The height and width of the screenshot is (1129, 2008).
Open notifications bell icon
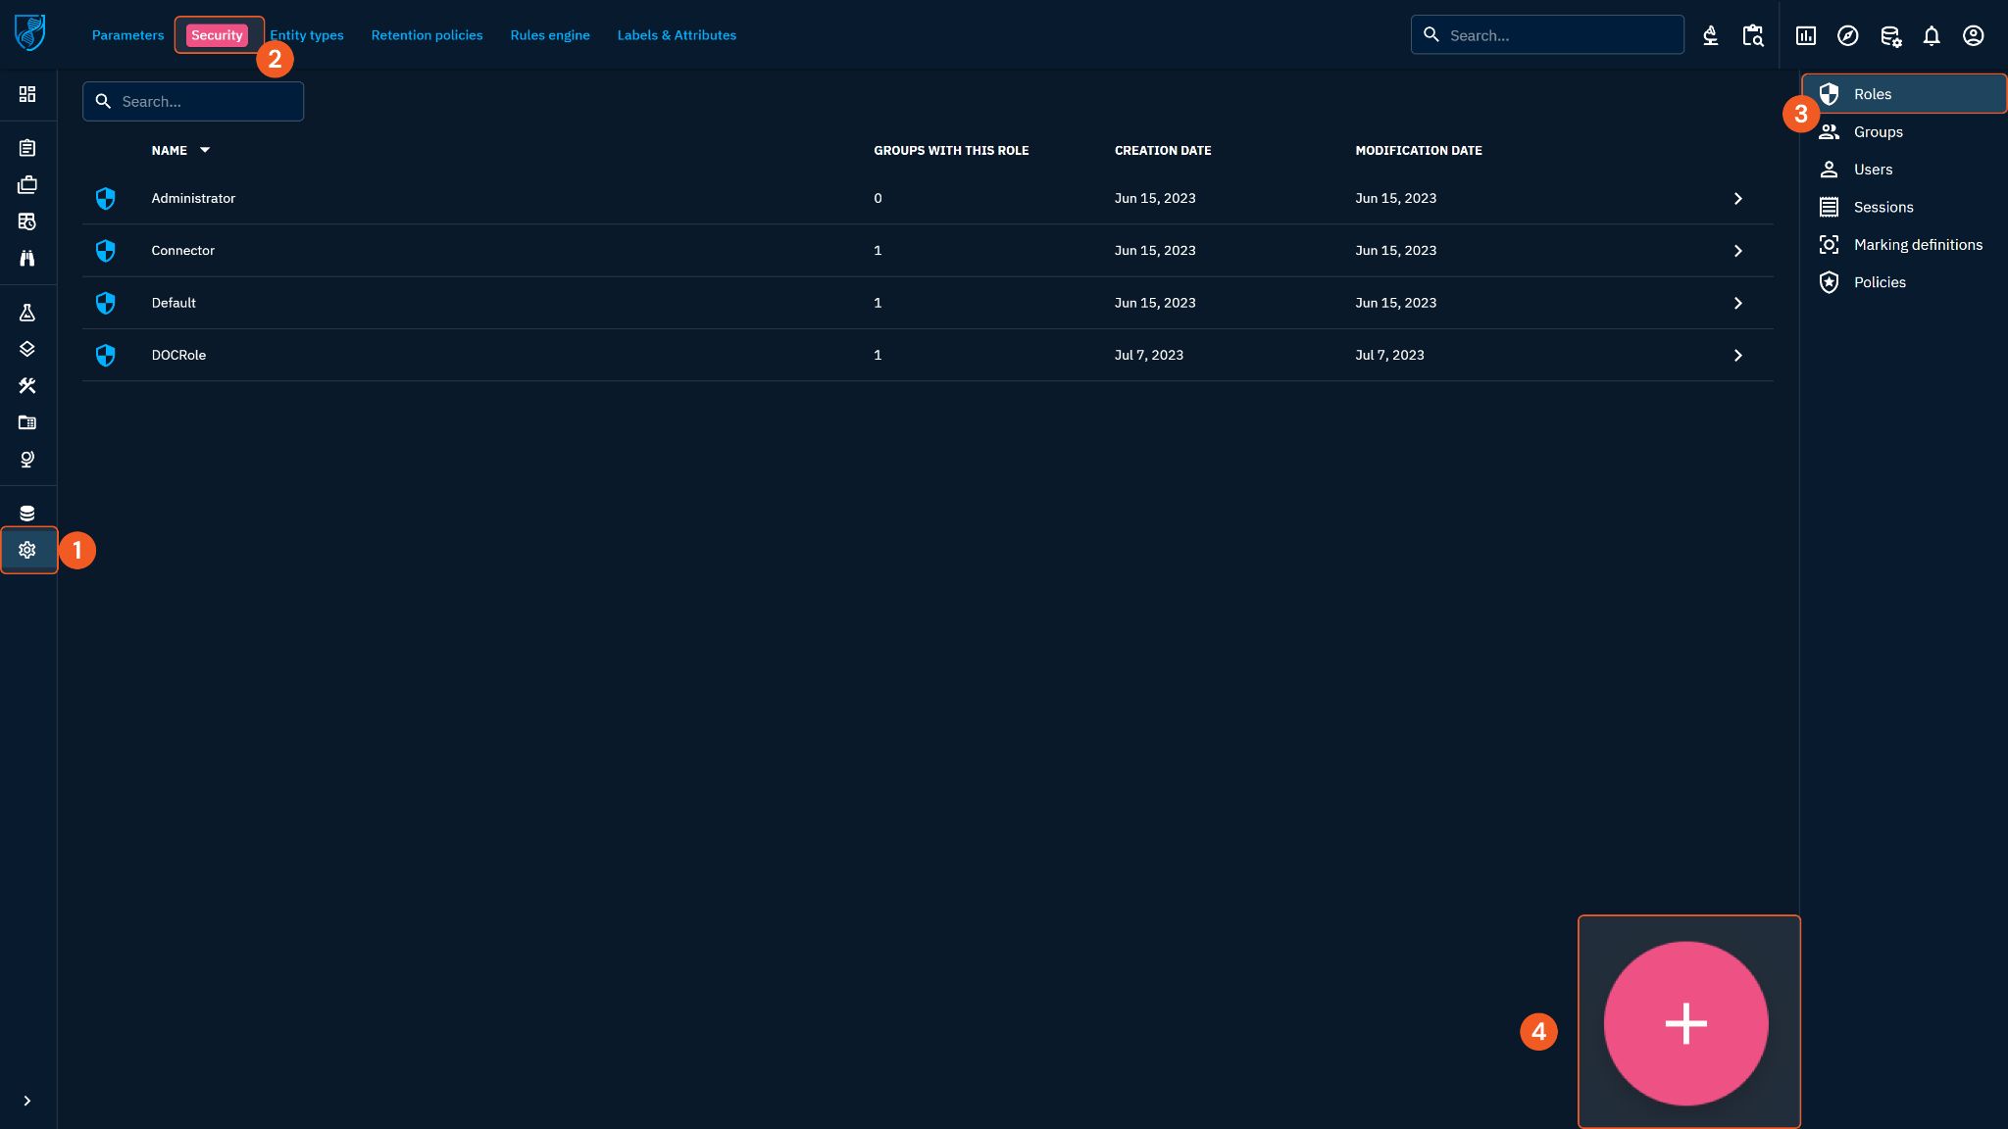point(1931,36)
